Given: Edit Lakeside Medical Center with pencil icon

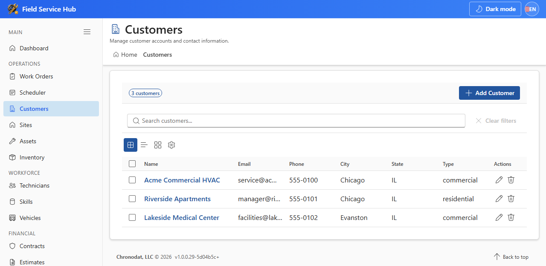Looking at the screenshot, I should (499, 217).
